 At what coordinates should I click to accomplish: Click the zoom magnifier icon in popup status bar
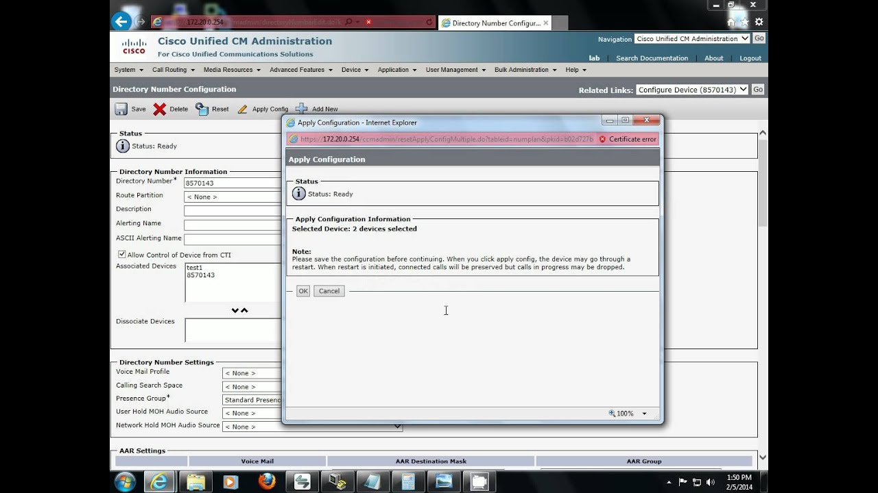point(612,414)
